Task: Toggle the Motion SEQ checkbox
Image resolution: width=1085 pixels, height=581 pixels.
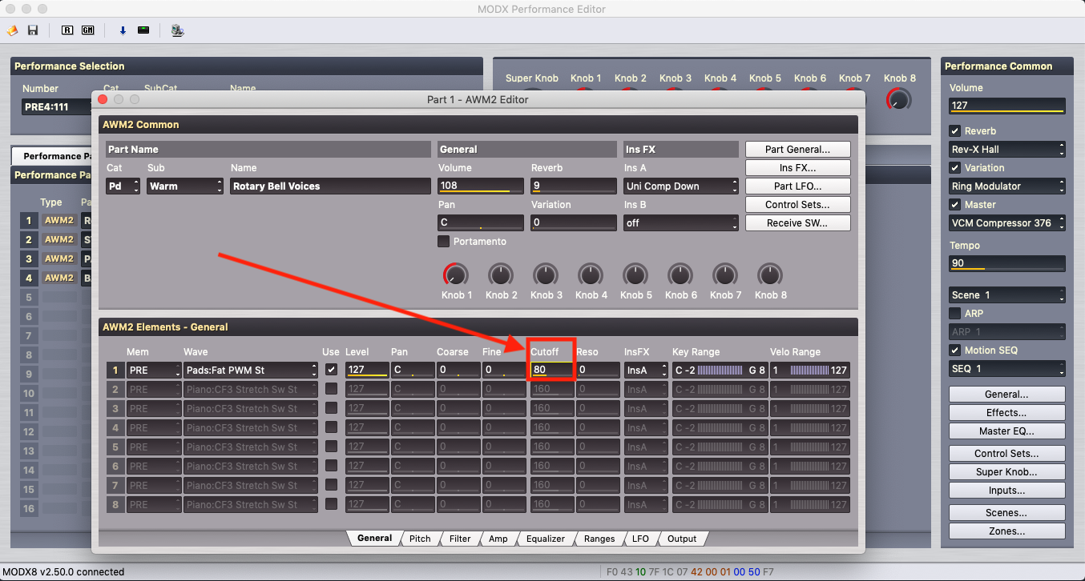Action: 955,351
